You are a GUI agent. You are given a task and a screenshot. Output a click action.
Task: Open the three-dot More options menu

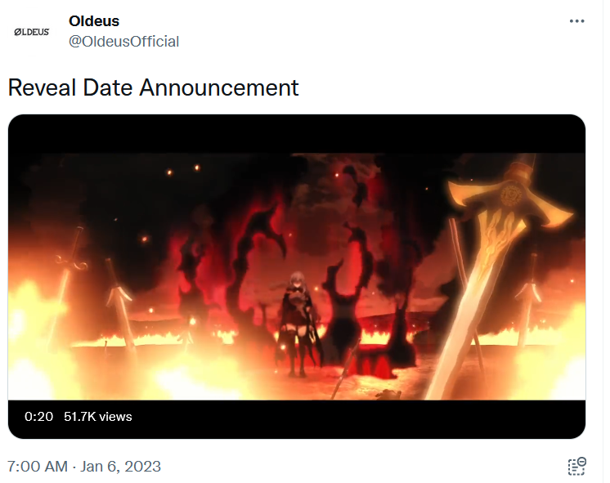pyautogui.click(x=578, y=21)
